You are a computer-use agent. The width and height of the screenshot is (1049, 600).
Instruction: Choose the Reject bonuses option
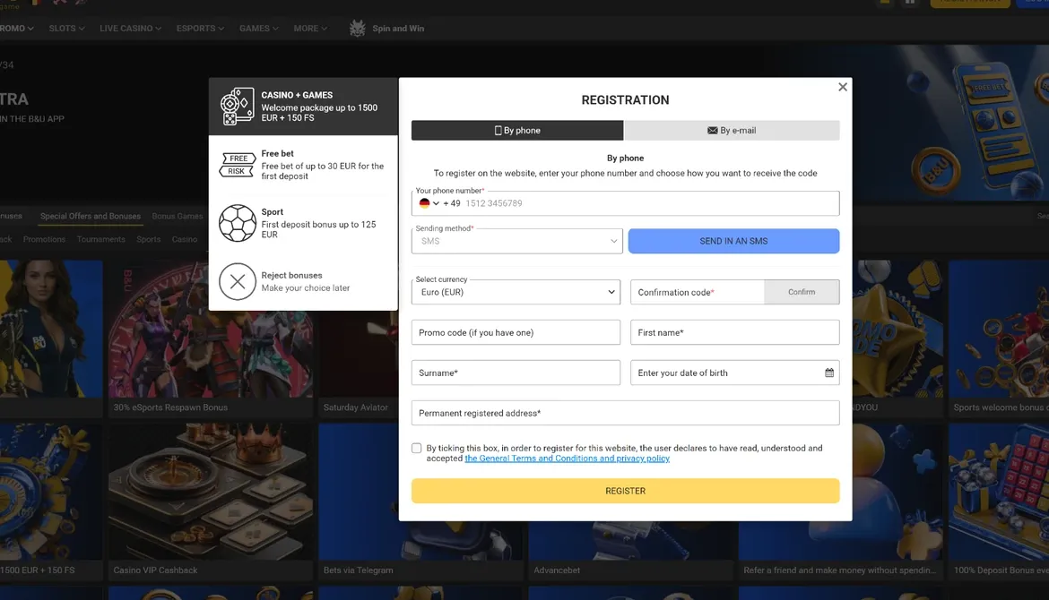[303, 281]
